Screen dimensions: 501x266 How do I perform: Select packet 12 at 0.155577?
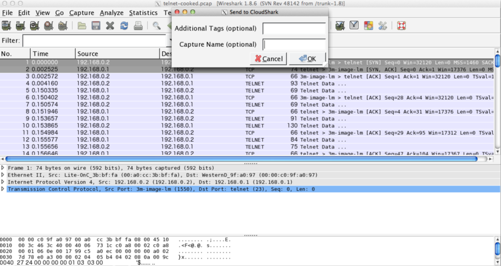[x=247, y=139]
